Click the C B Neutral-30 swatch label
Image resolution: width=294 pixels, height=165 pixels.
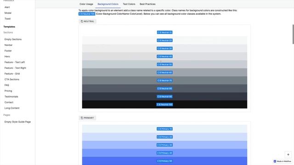click(x=164, y=49)
